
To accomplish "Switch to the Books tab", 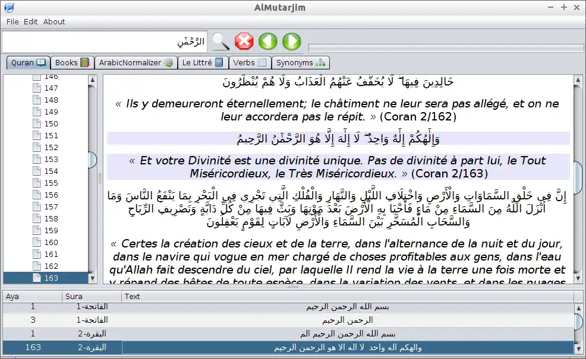I will pos(72,63).
